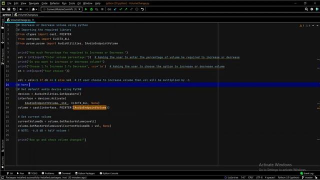This screenshot has height=180, width=320.
Task: Open the File menu
Action: (x=9, y=3)
